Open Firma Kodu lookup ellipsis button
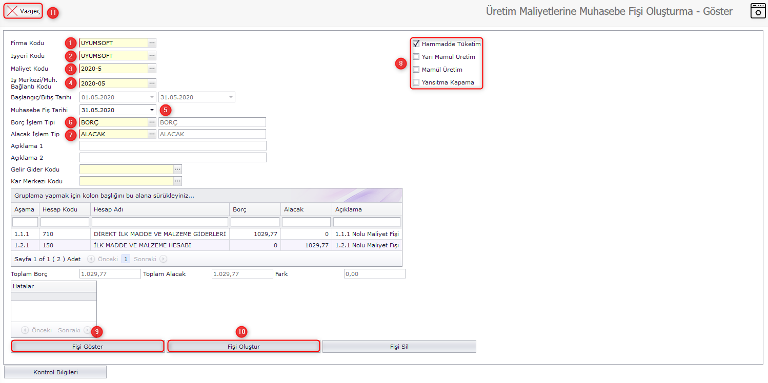Viewport: 768px width, 383px height. click(152, 43)
